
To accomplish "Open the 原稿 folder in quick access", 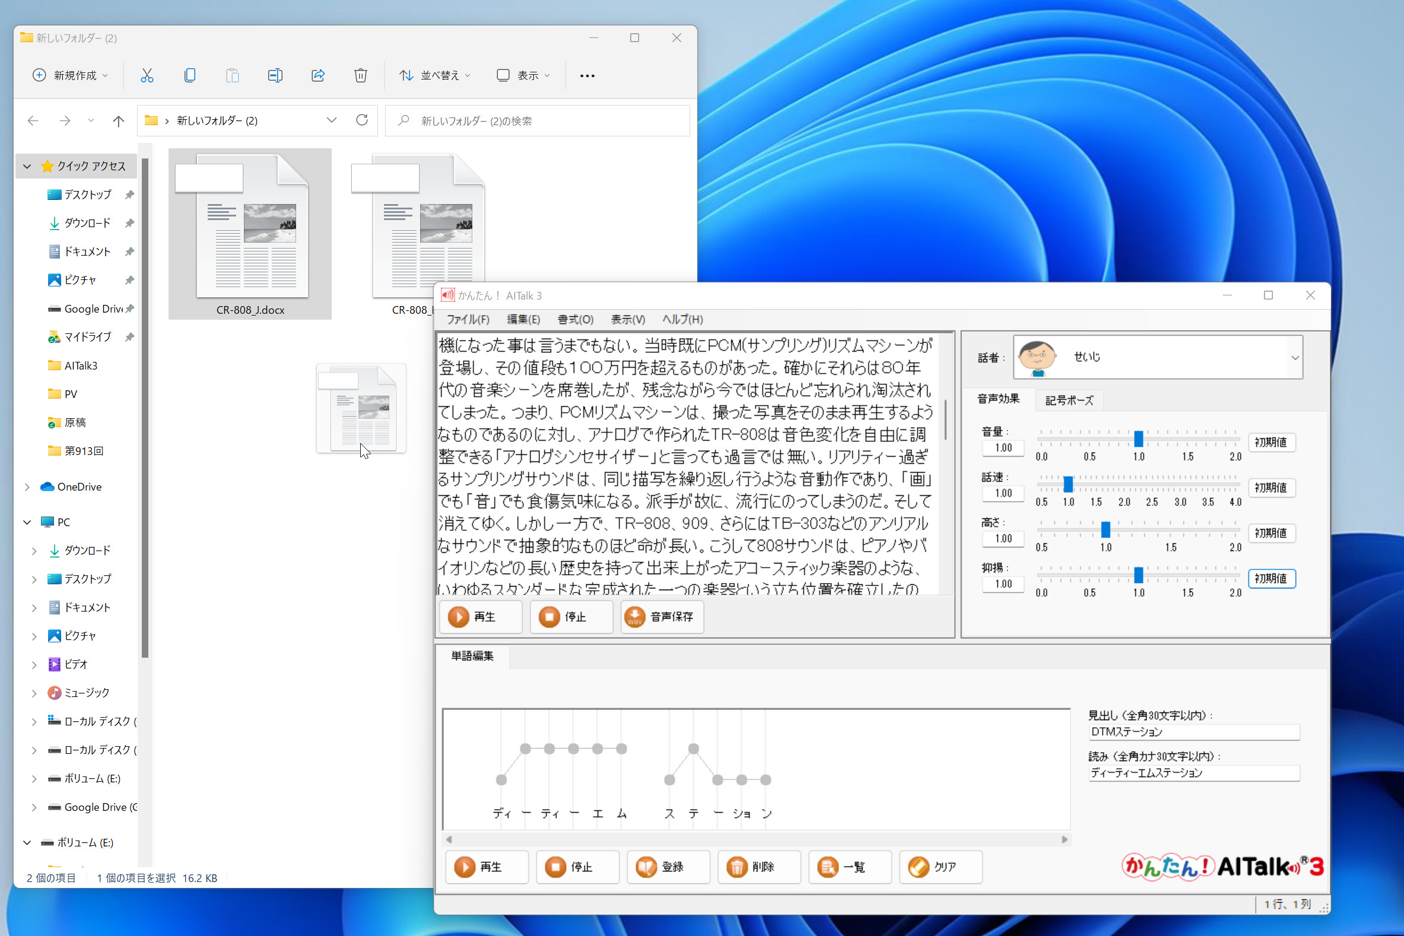I will point(66,422).
